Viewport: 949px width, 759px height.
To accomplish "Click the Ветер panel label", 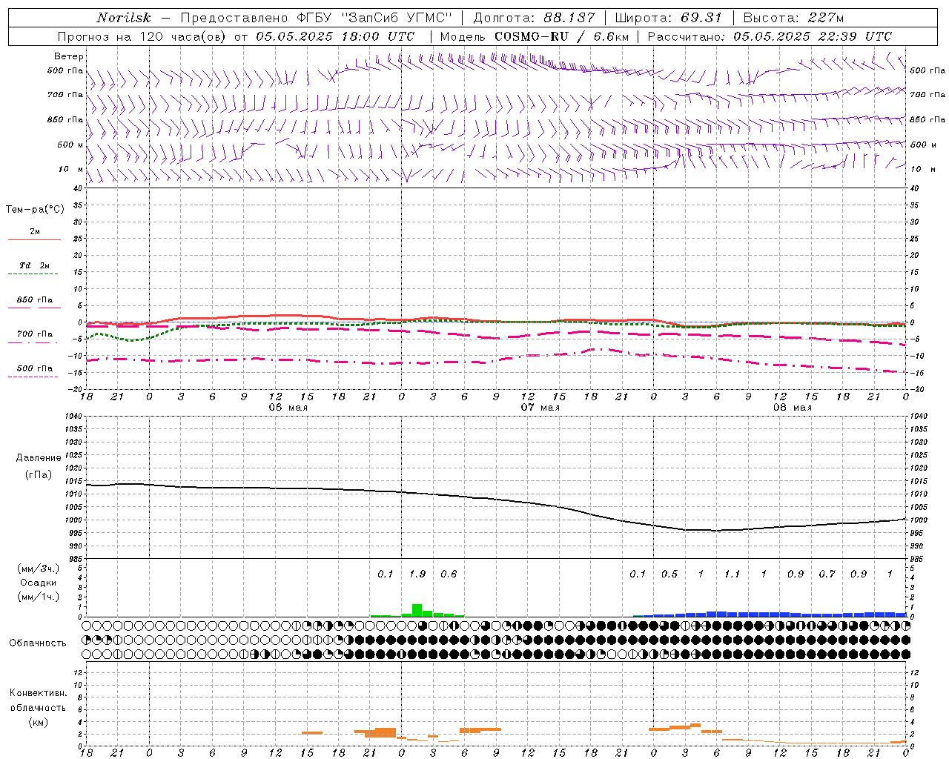I will tap(68, 56).
